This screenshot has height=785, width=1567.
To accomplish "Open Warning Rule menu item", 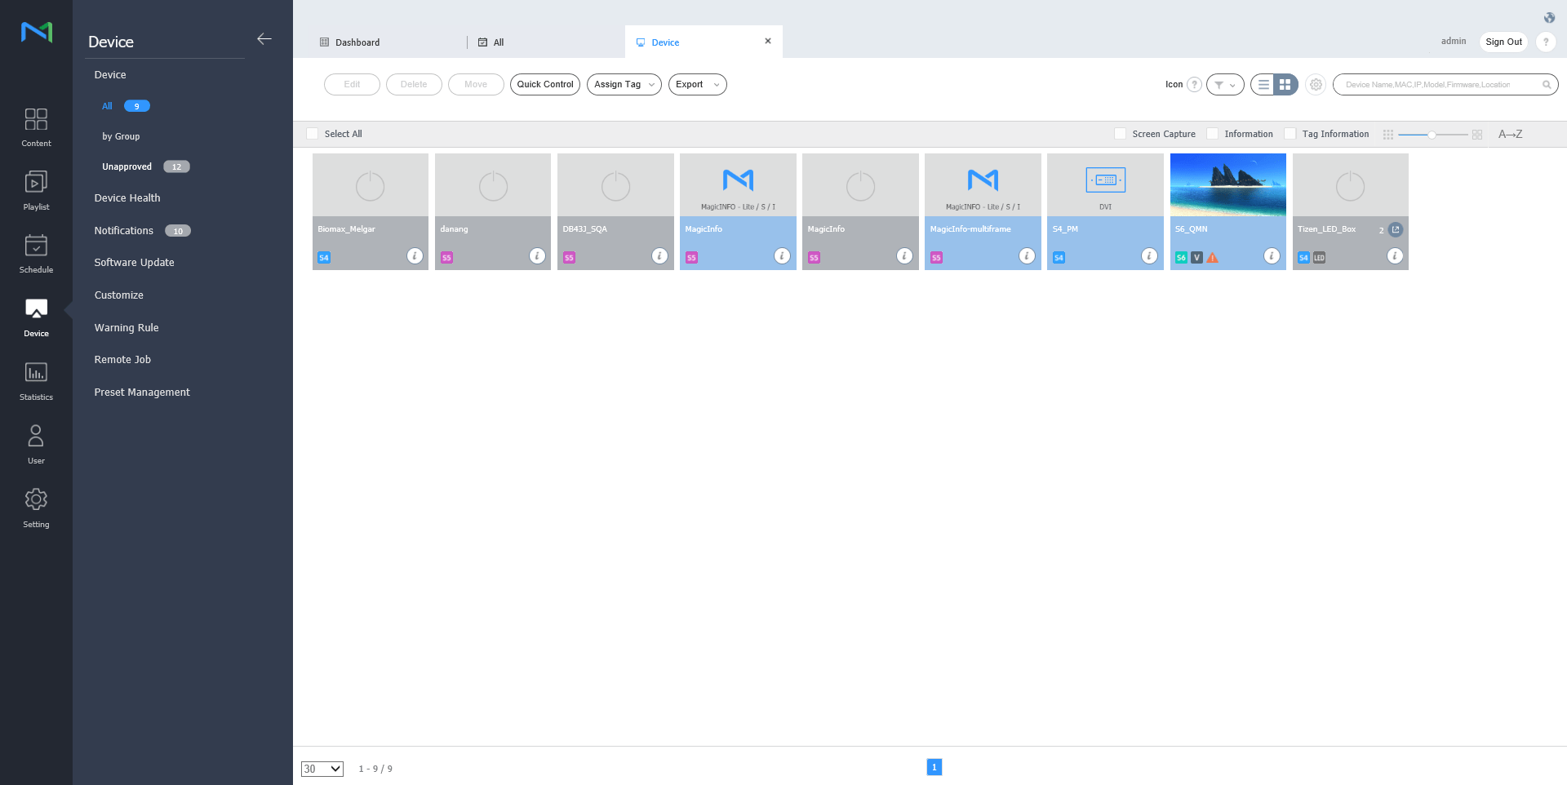I will pyautogui.click(x=127, y=327).
